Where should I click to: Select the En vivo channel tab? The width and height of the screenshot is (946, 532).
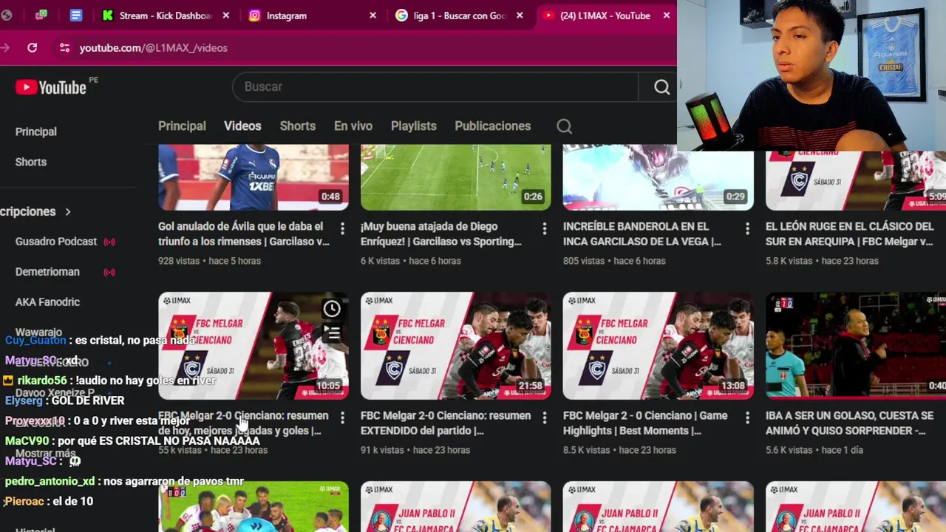(353, 126)
